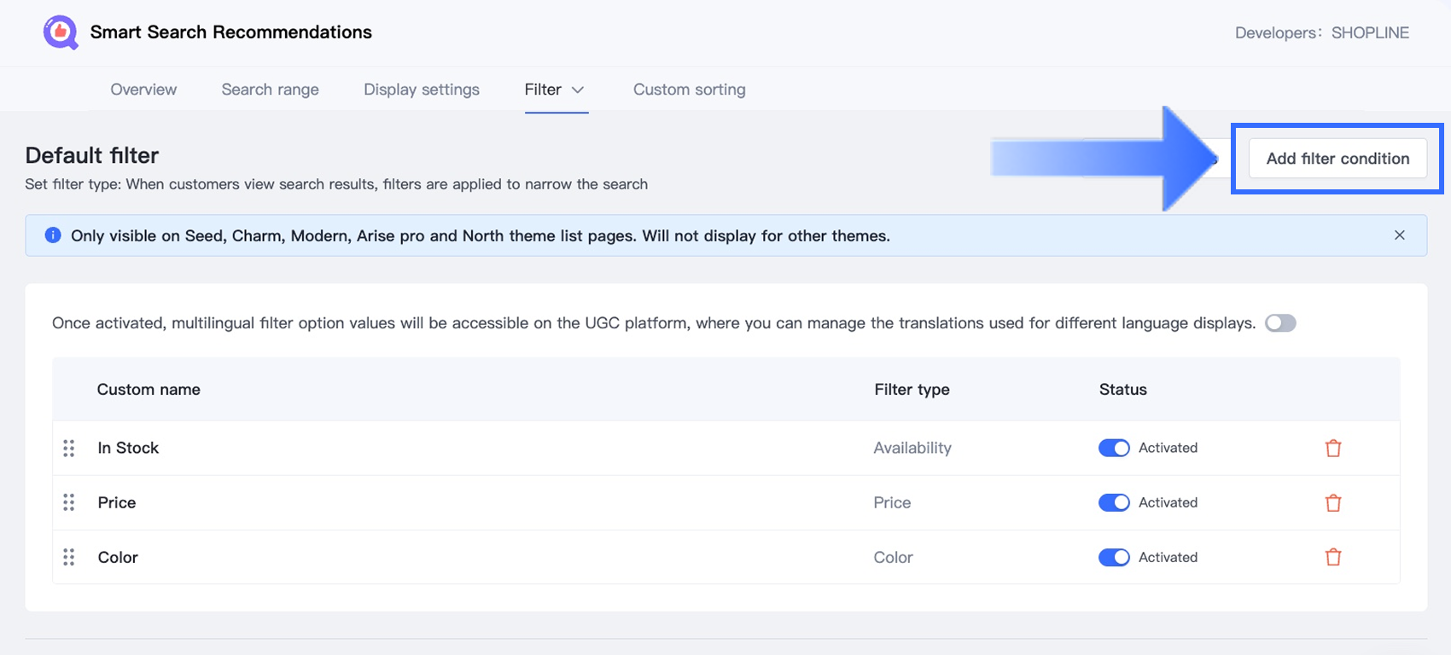Delete the Price filter with trash icon
The image size is (1451, 655).
(x=1332, y=503)
